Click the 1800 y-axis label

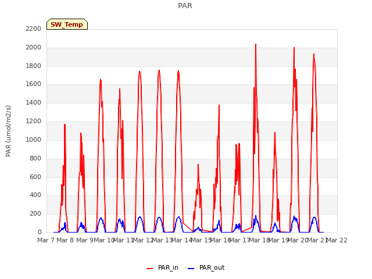click(x=34, y=66)
